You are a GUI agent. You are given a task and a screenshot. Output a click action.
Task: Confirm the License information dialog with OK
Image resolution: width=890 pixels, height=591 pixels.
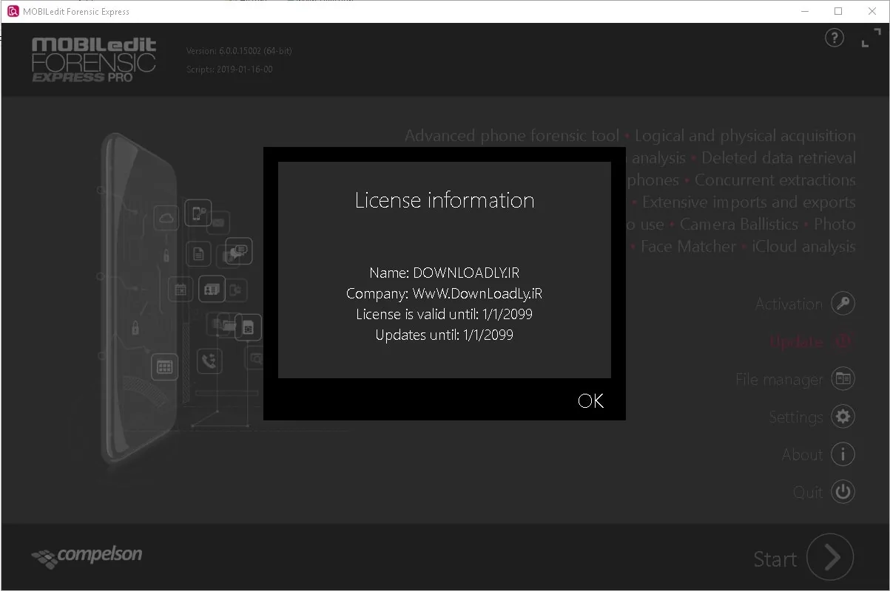tap(590, 400)
